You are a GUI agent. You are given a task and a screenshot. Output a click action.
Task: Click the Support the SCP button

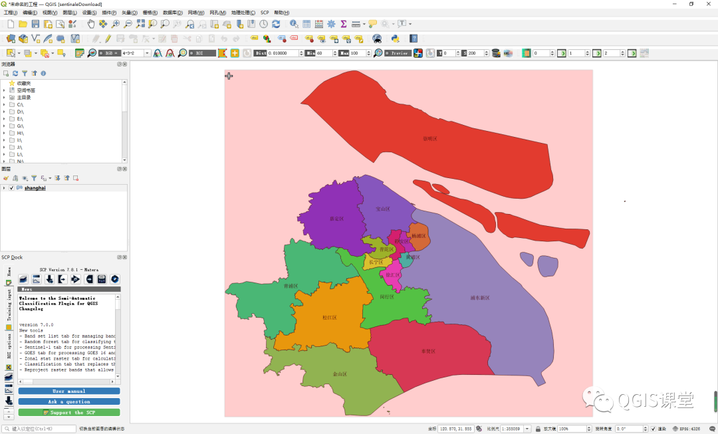(x=69, y=413)
